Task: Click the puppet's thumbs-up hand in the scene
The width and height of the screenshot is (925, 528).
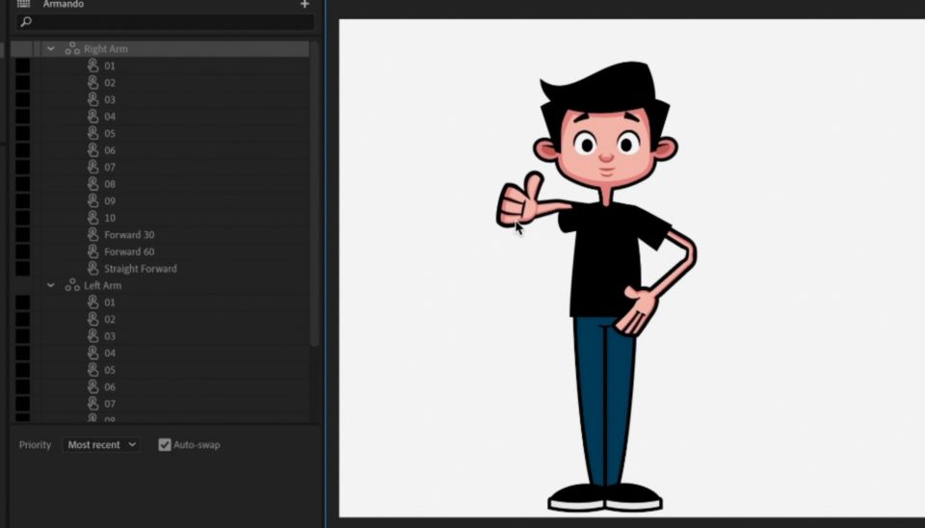Action: point(519,200)
